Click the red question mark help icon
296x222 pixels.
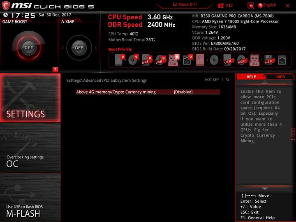pyautogui.click(x=55, y=69)
